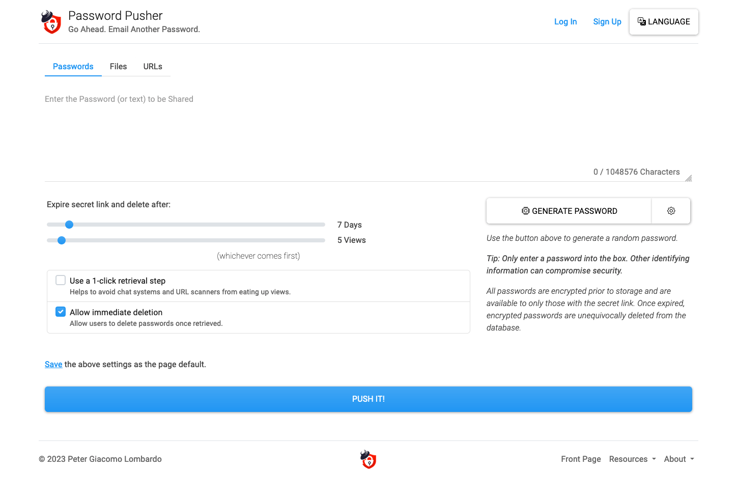The image size is (737, 498).
Task: Click the Log In link
Action: coord(565,21)
